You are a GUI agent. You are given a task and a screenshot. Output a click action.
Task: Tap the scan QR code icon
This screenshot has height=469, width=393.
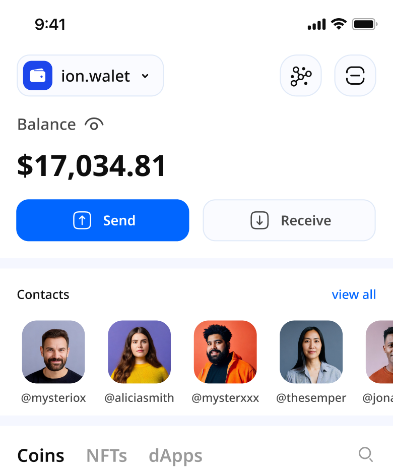355,76
